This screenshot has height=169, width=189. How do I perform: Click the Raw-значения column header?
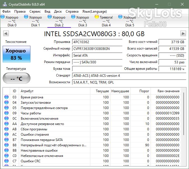click(x=166, y=91)
